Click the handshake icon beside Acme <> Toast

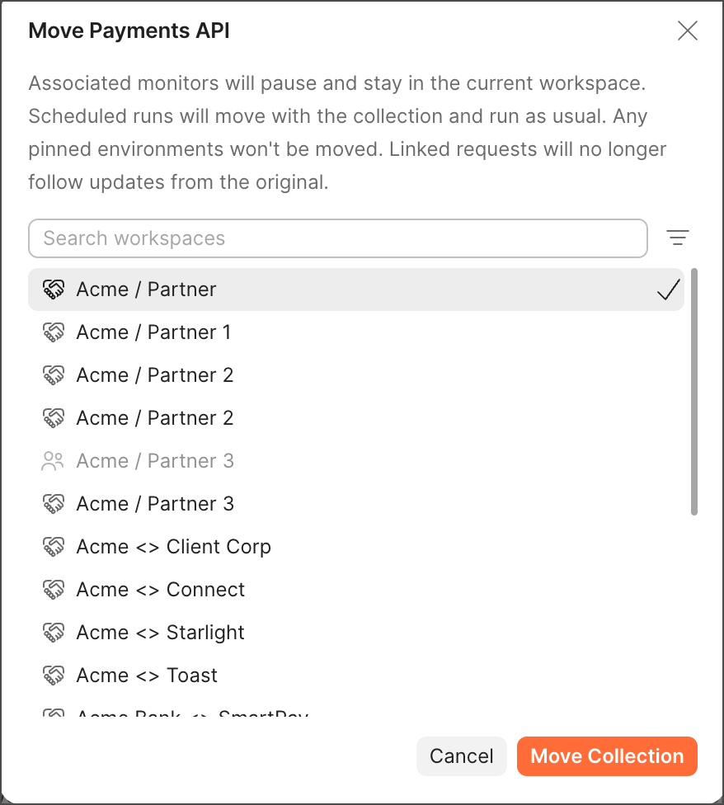53,676
